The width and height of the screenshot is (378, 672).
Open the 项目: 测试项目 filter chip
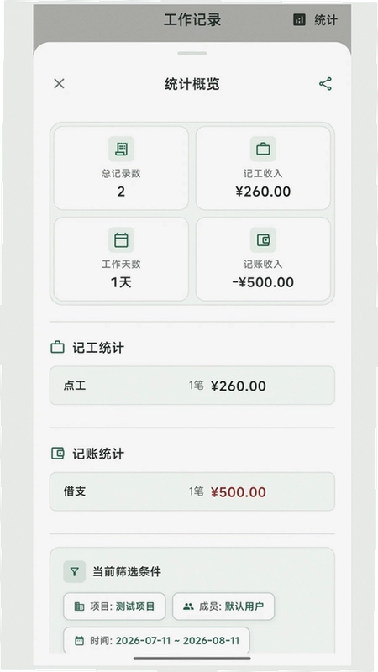[114, 606]
